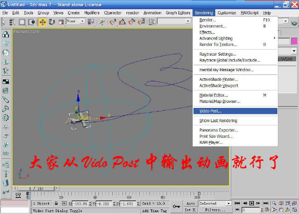Open the Selected key filter dropdown
Viewport: 299px width, 214px height.
[215, 203]
